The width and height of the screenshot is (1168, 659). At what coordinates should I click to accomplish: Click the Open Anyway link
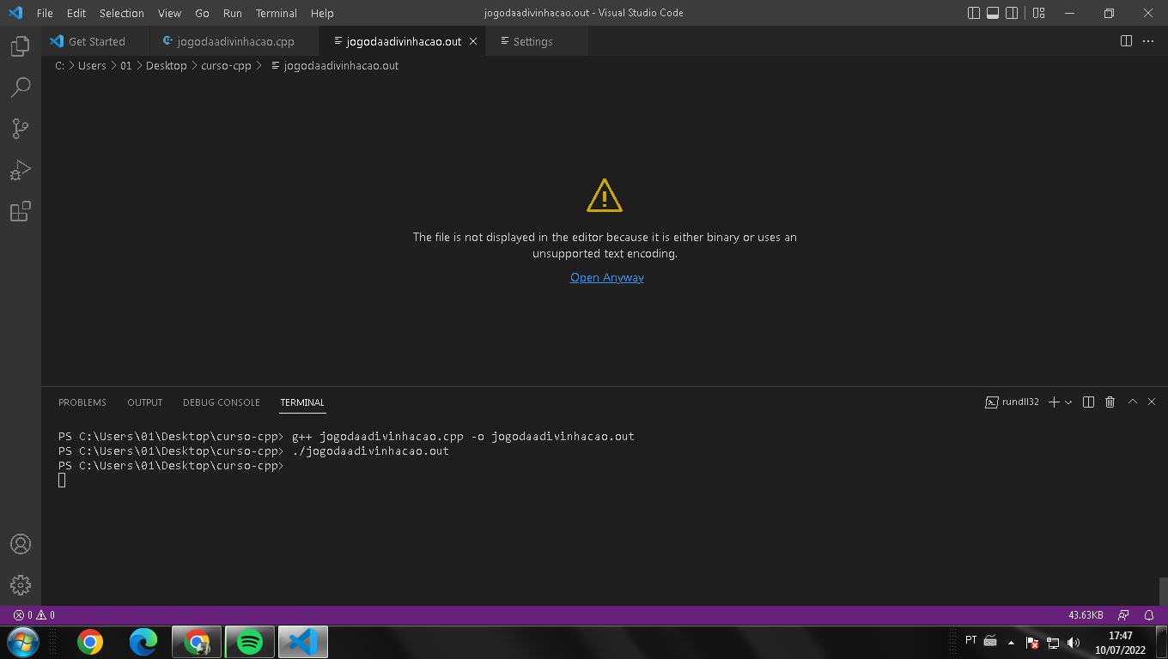(x=607, y=277)
